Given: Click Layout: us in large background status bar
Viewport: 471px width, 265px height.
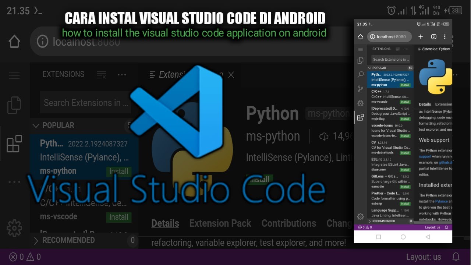Looking at the screenshot, I should pos(424,257).
